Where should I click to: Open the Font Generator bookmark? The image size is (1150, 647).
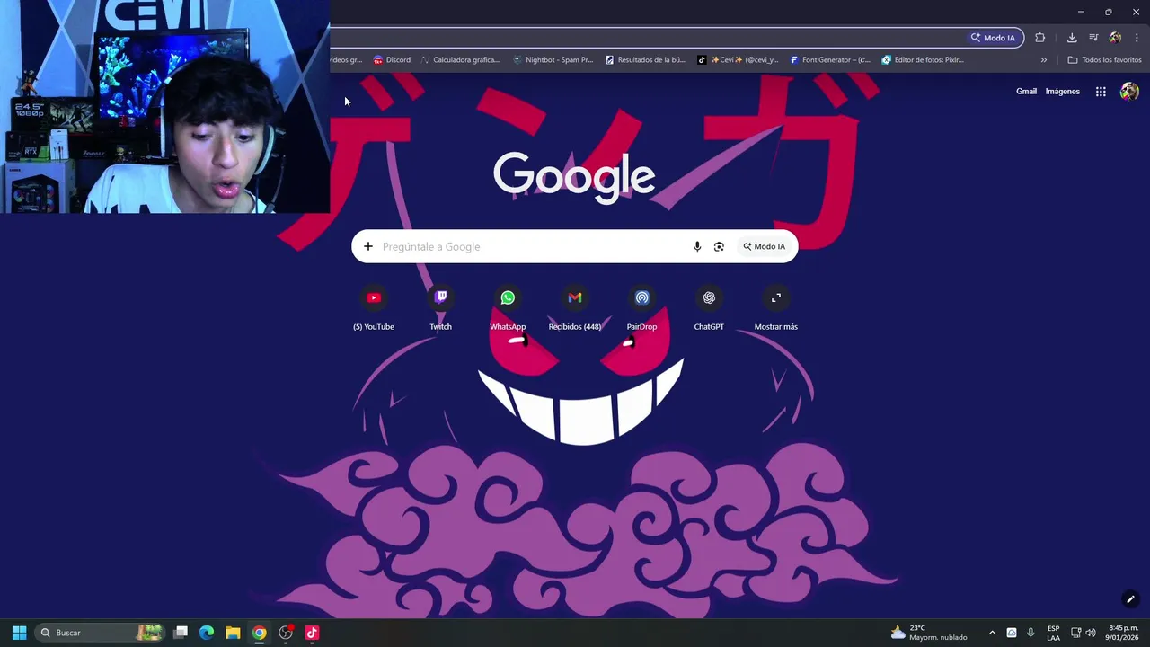(830, 60)
